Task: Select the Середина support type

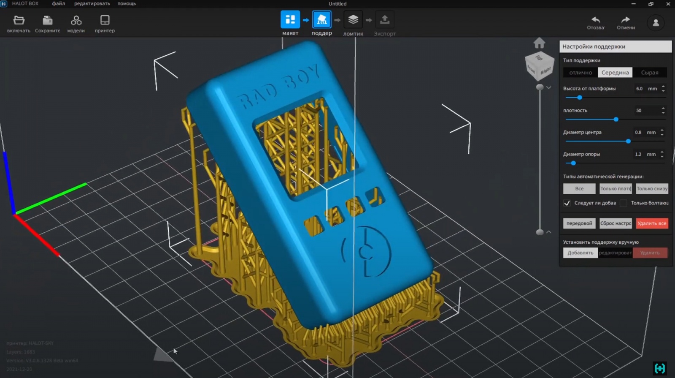Action: click(615, 73)
